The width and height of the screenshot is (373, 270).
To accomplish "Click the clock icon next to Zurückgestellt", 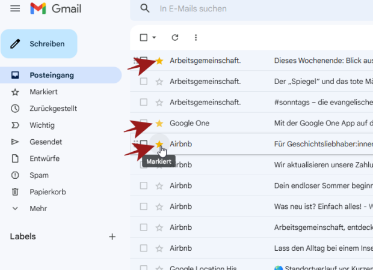I will 15,109.
